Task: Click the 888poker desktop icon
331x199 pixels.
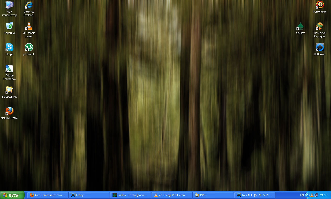Action: point(320,49)
